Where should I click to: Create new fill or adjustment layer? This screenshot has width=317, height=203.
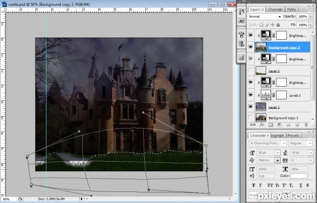click(279, 125)
